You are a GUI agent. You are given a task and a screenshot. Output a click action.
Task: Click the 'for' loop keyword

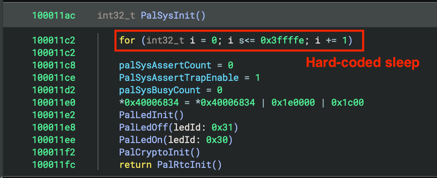127,40
